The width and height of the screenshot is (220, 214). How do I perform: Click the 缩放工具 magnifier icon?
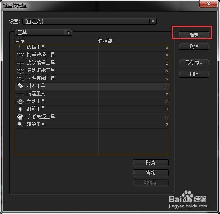(20, 125)
